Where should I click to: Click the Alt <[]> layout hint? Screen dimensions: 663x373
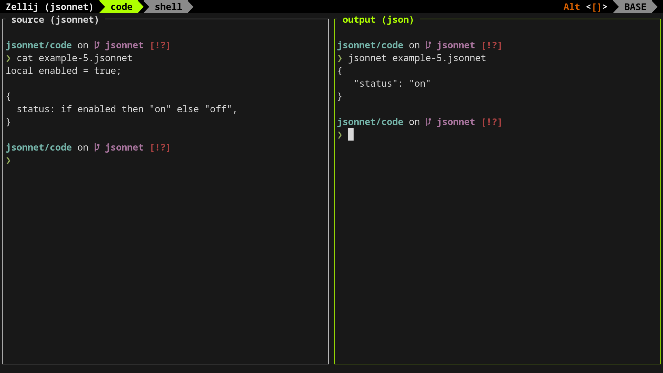[585, 7]
